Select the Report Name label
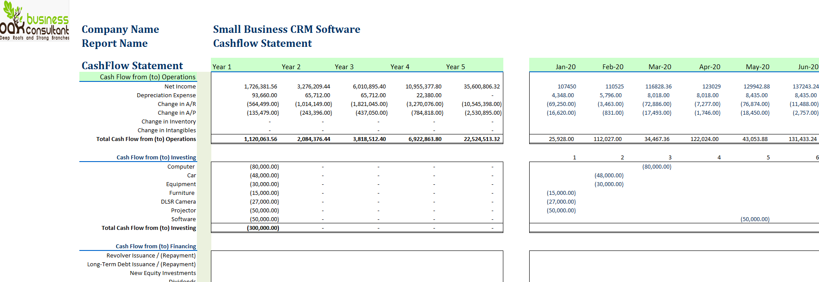 [114, 43]
